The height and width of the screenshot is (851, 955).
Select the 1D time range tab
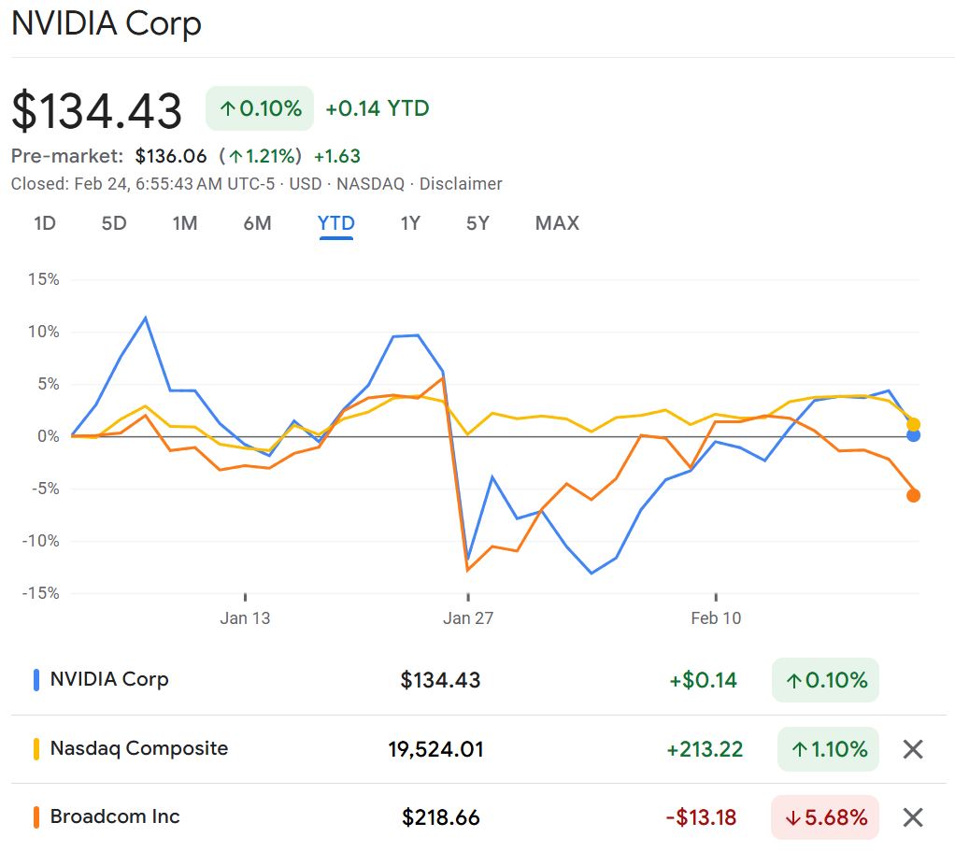point(45,223)
